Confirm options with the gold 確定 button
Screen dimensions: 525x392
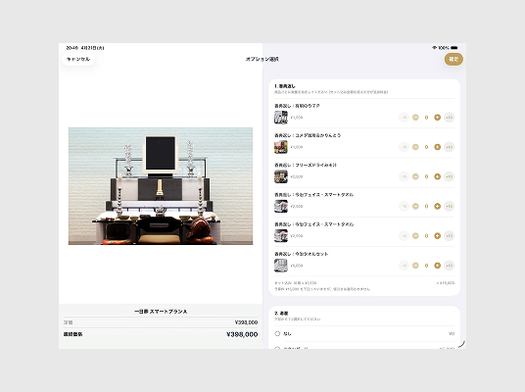coord(453,59)
